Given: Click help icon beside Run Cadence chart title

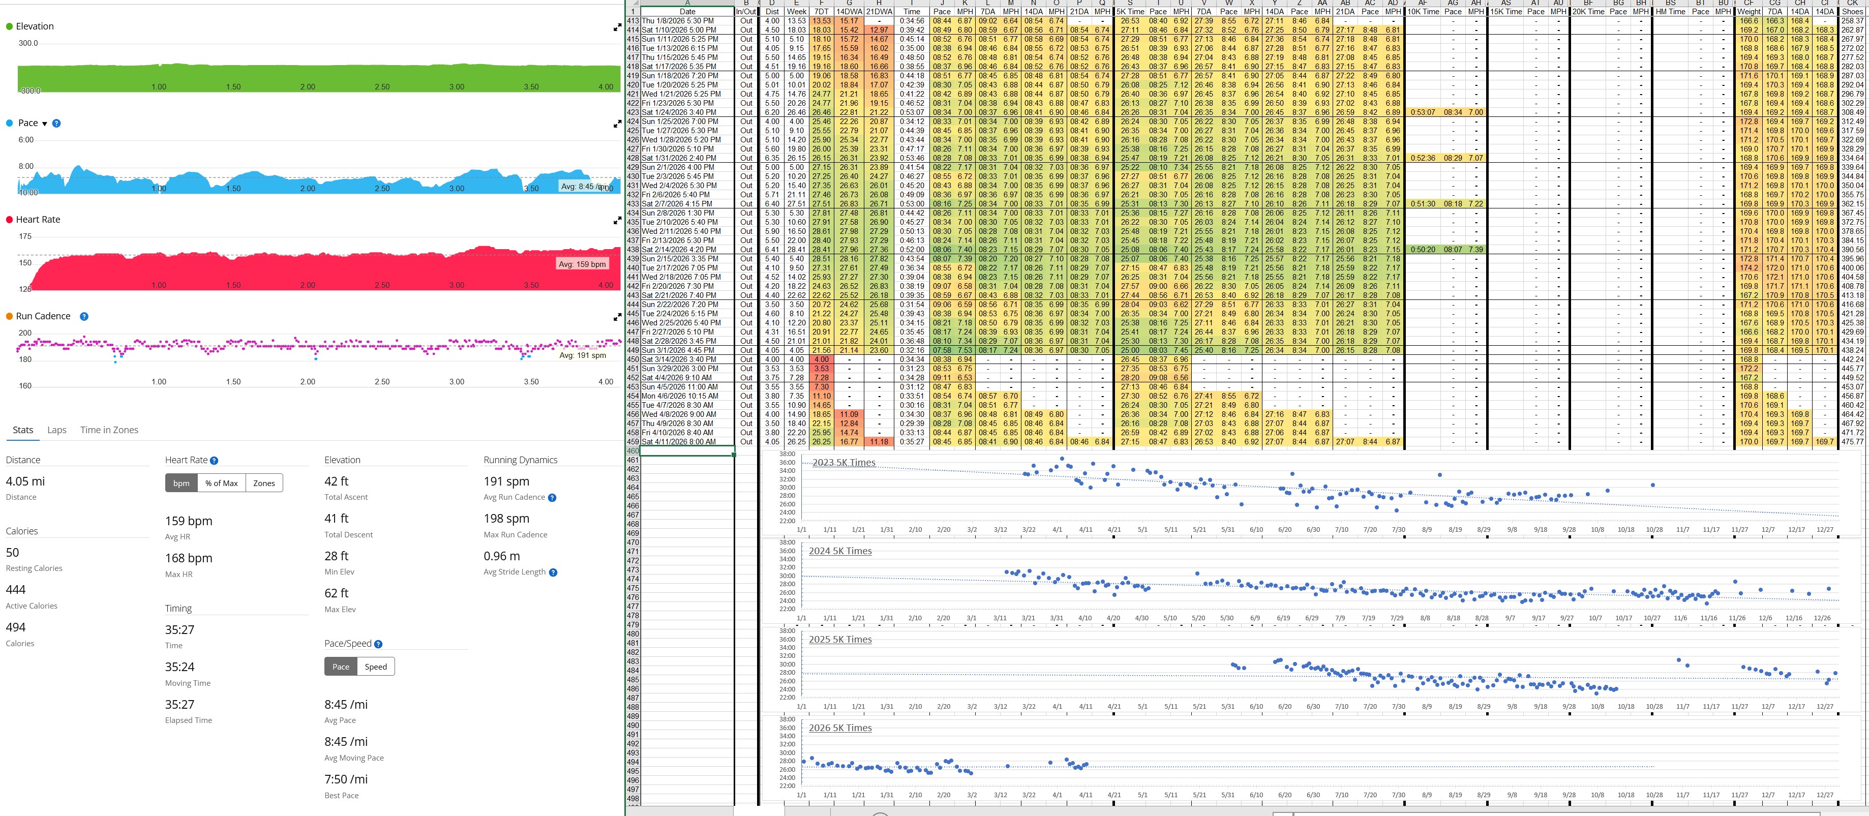Looking at the screenshot, I should coord(84,316).
